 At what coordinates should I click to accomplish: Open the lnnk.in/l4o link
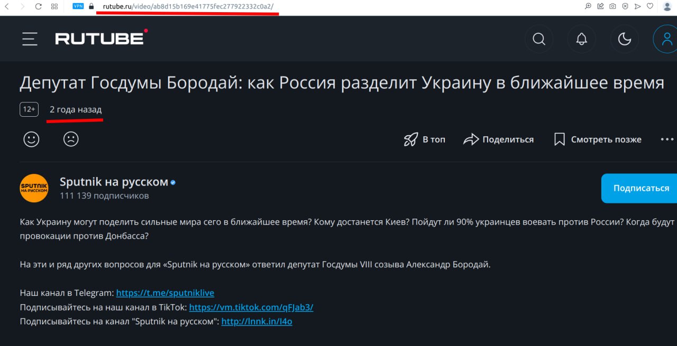257,321
